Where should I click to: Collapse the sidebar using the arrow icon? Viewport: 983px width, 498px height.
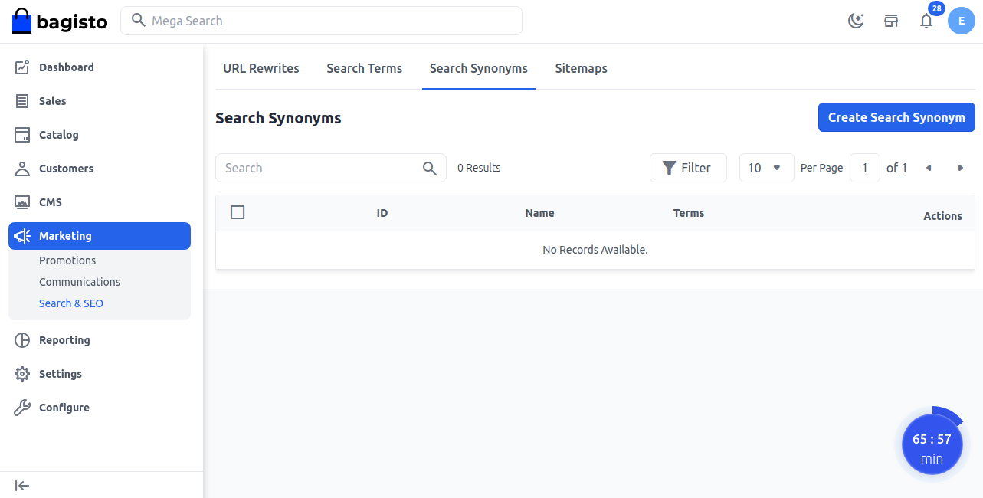[x=21, y=486]
